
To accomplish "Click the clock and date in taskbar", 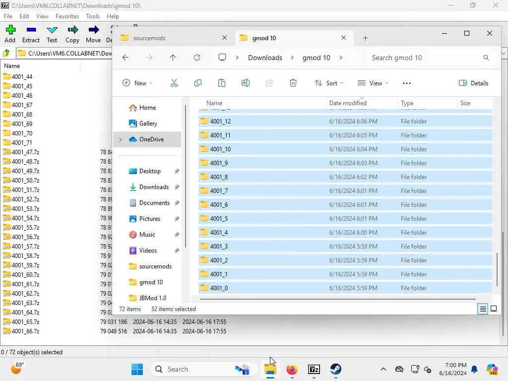I will point(452,369).
